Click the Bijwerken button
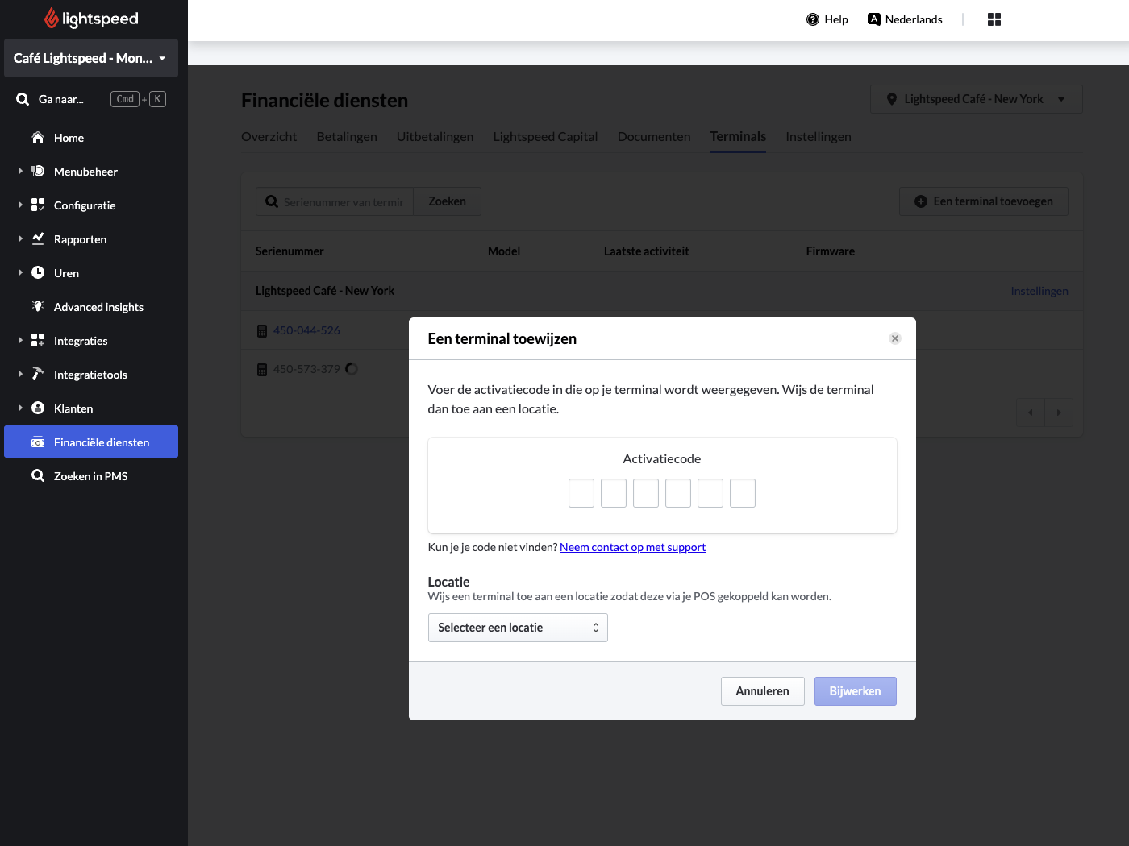The height and width of the screenshot is (846, 1129). [856, 691]
